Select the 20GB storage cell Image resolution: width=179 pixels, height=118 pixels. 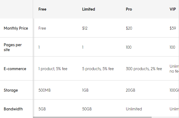(x=130, y=90)
